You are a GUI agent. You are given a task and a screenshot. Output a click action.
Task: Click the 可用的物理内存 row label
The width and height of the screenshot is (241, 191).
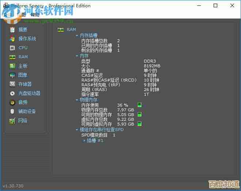pos(97,115)
